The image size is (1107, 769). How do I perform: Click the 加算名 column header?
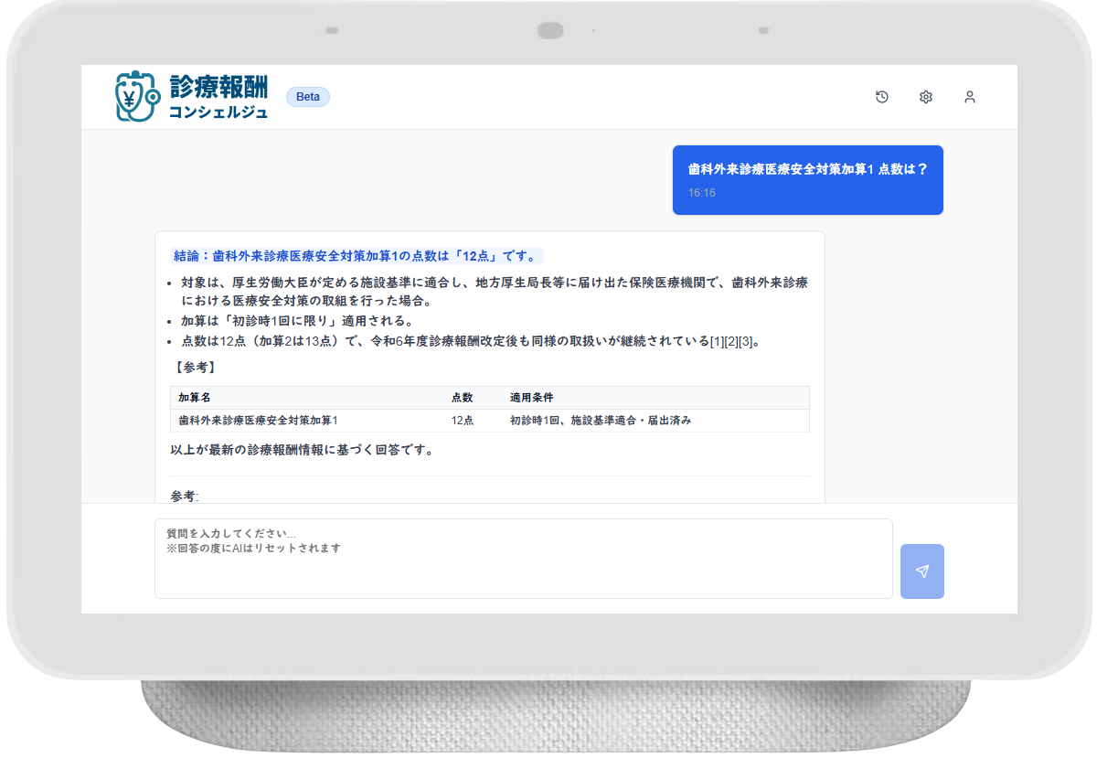tap(195, 398)
